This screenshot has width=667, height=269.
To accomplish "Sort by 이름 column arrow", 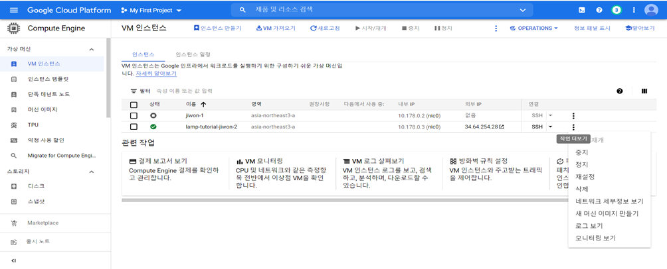I will [203, 105].
